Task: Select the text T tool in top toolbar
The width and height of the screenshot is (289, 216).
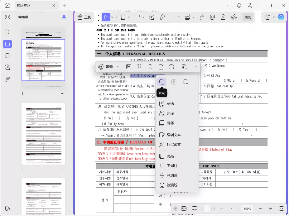Action: tap(137, 17)
